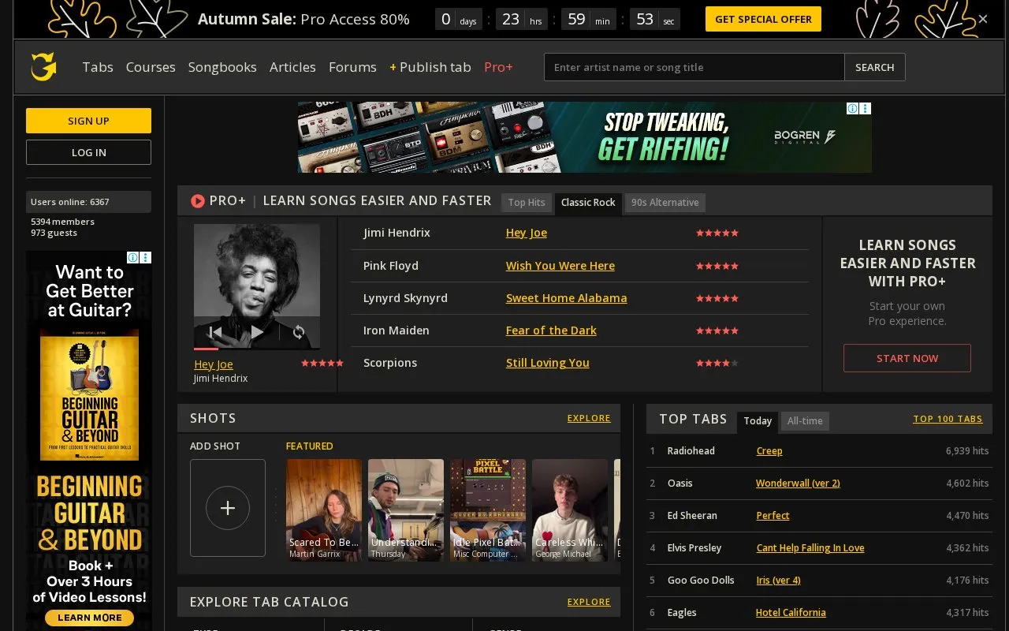Switch to Today top tabs
This screenshot has height=631, width=1009.
click(758, 421)
